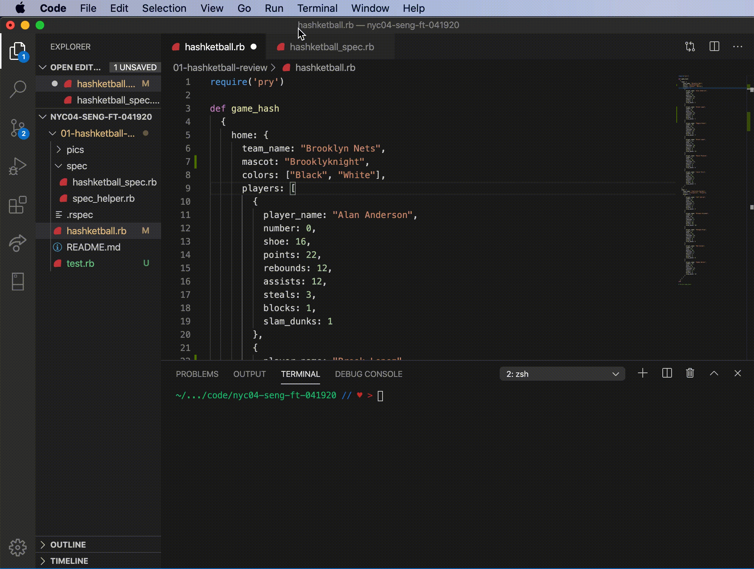
Task: Open the Run menu
Action: pyautogui.click(x=274, y=8)
